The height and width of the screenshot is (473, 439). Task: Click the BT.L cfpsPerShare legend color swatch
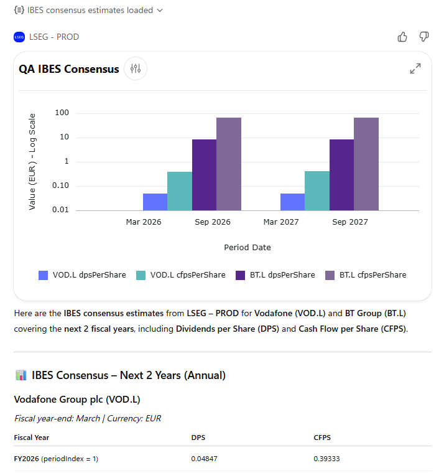330,274
